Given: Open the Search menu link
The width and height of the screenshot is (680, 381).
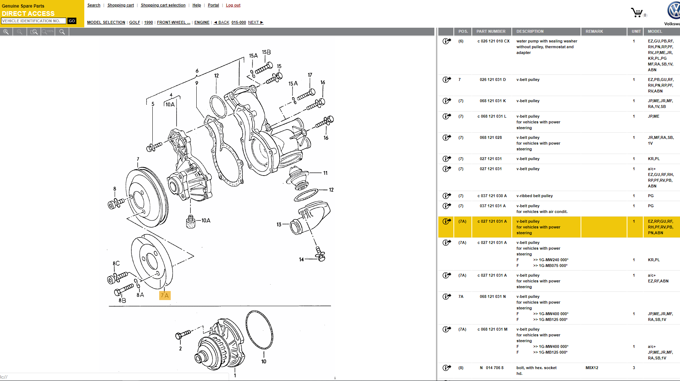Looking at the screenshot, I should coord(94,5).
